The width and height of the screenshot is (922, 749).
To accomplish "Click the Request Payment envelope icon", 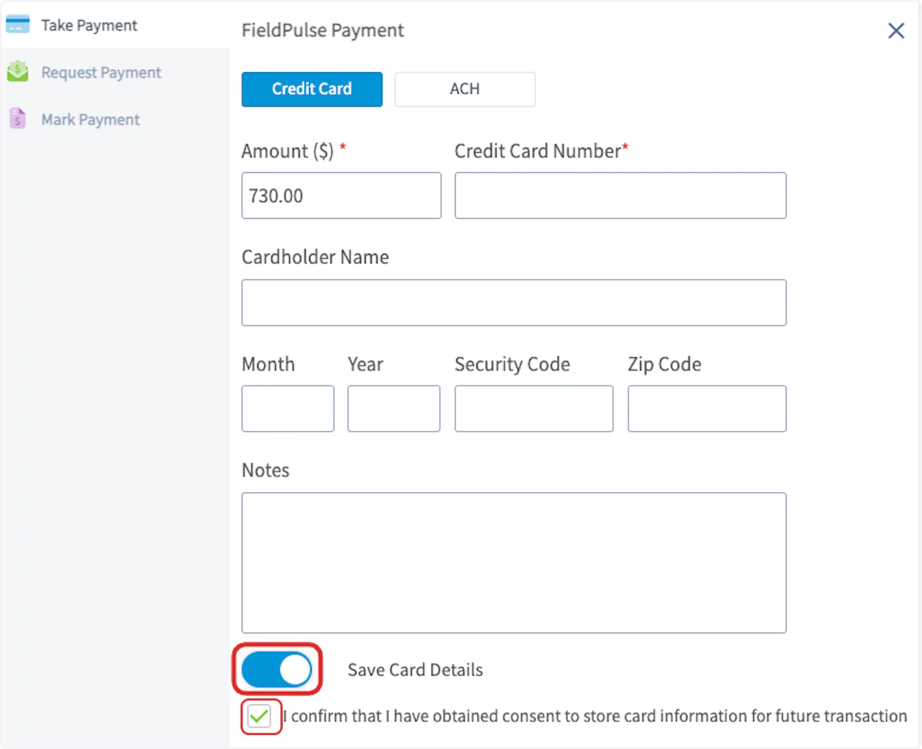I will (17, 72).
